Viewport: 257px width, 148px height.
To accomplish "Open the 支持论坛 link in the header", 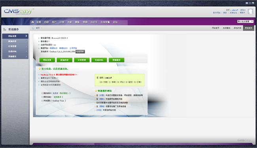I will point(233,13).
